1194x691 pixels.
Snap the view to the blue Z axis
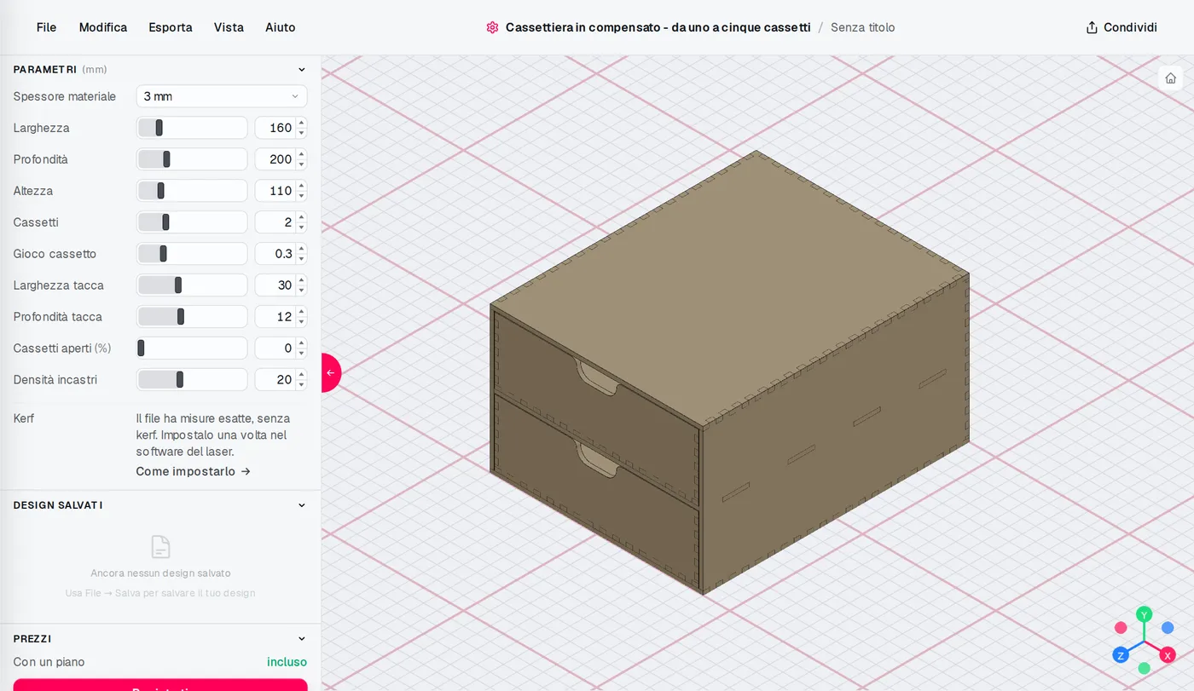(x=1121, y=655)
